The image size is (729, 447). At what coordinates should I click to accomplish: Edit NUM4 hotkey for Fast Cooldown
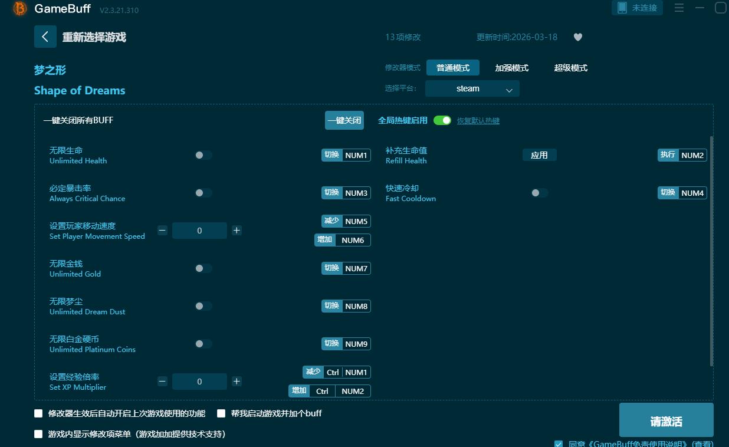coord(692,193)
